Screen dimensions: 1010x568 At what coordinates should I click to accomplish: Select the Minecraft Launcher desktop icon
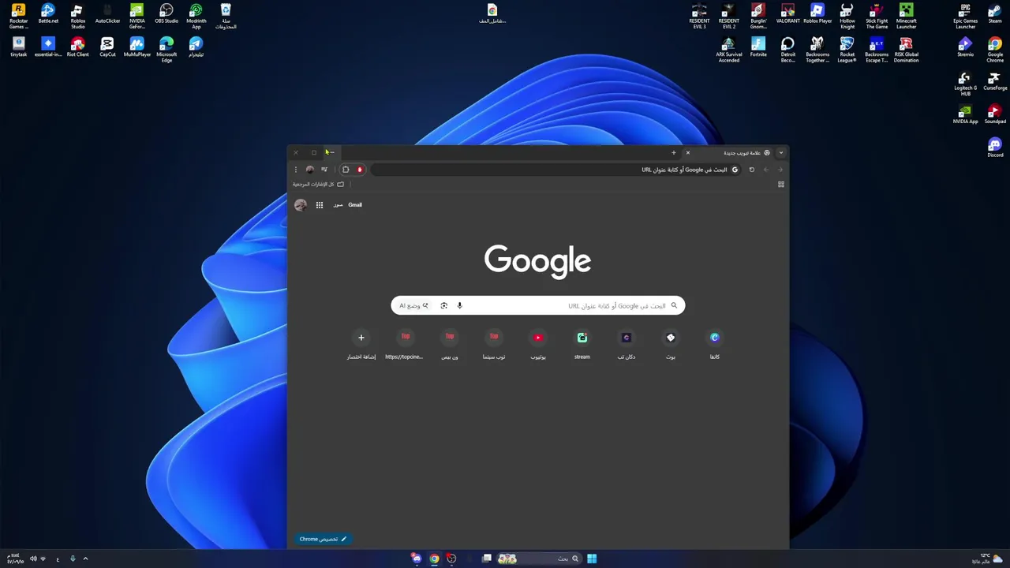point(906,16)
